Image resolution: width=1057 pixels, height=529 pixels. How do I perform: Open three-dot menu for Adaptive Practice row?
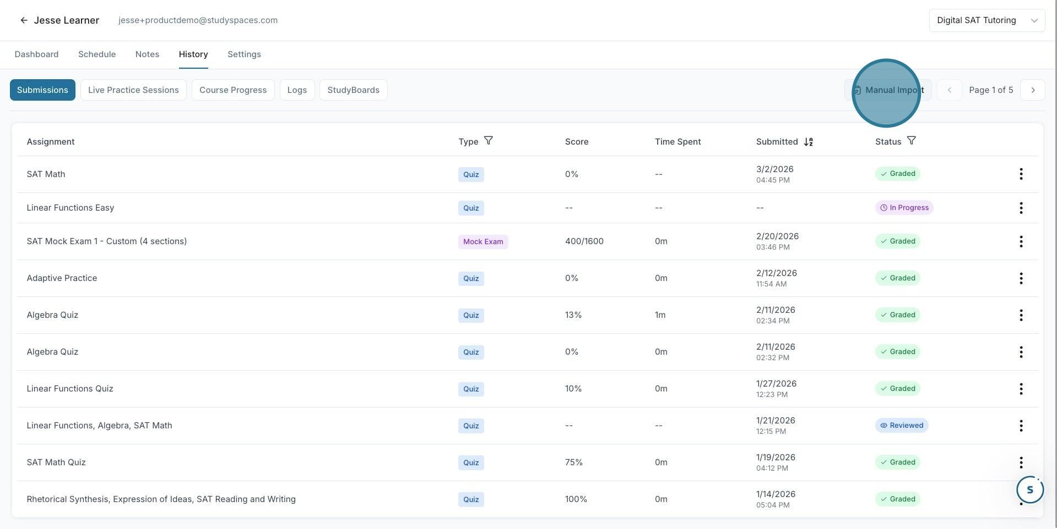tap(1021, 278)
